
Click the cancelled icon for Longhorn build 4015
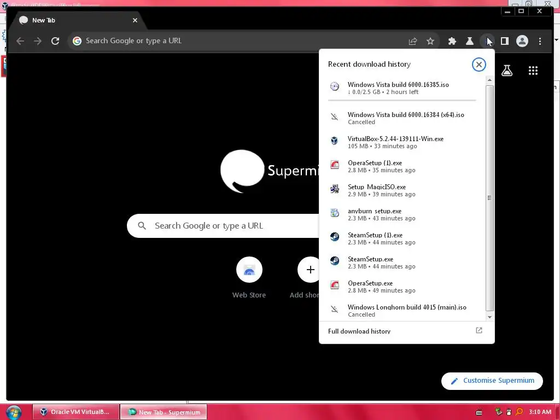click(x=334, y=309)
